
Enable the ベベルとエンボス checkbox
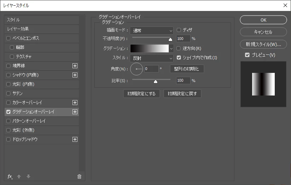click(8, 38)
